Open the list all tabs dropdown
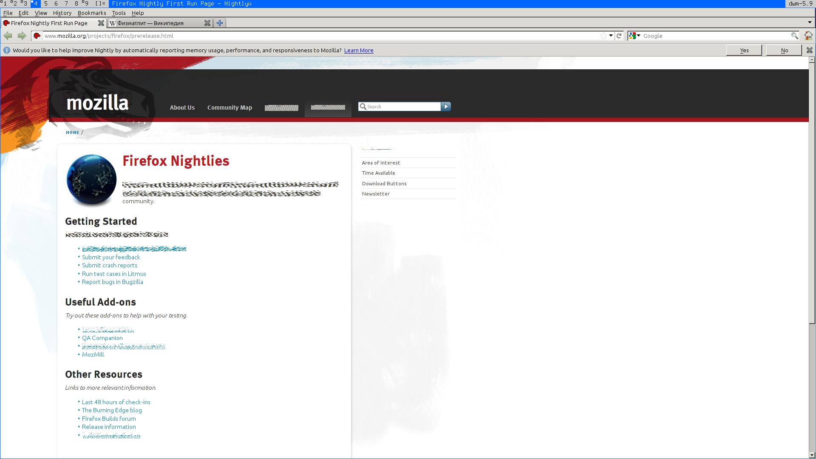This screenshot has width=816, height=459. tap(810, 23)
